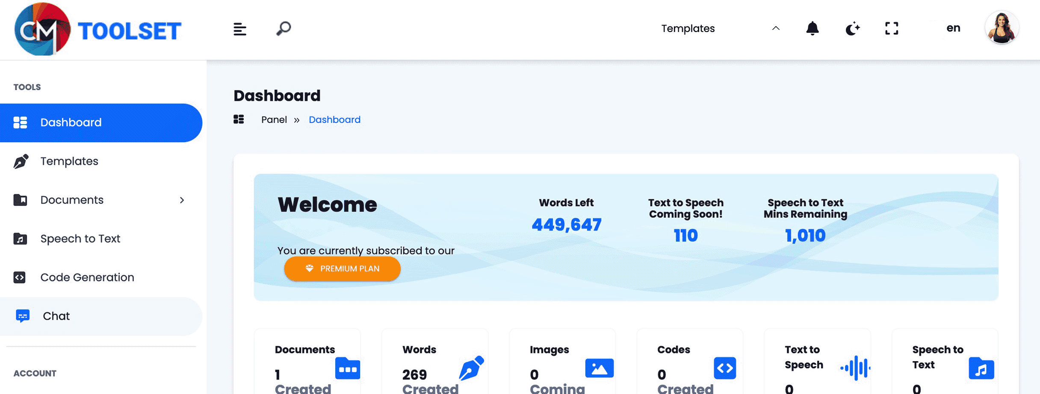Click the breadcrumb grid icon
The height and width of the screenshot is (394, 1040).
pos(239,120)
